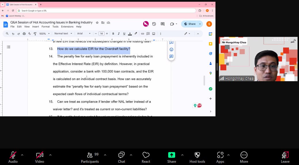Select the paint format tool
The height and width of the screenshot is (165, 299).
click(35, 34)
